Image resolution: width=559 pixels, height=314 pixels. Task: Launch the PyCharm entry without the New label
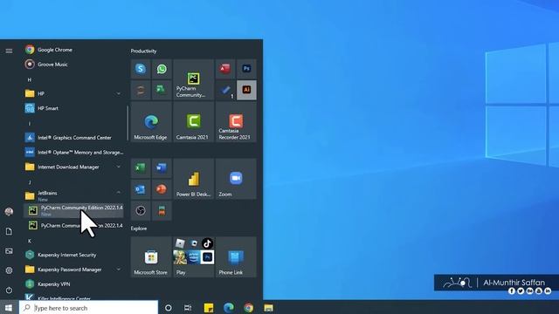[x=73, y=225]
